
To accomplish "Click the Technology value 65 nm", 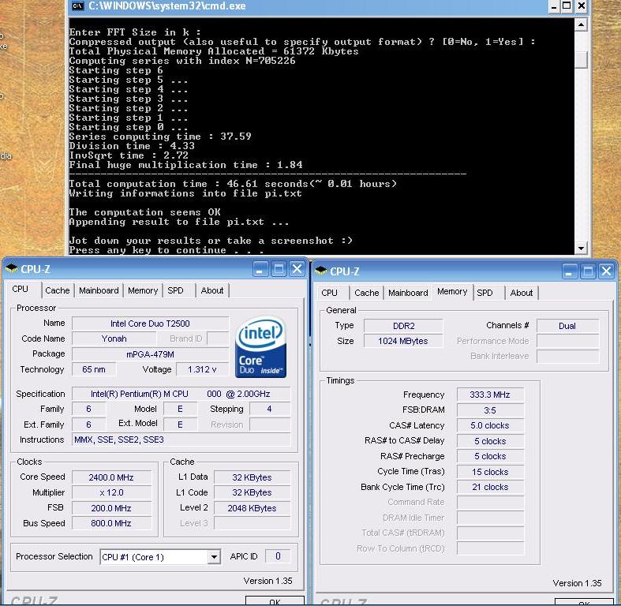I will coord(94,369).
